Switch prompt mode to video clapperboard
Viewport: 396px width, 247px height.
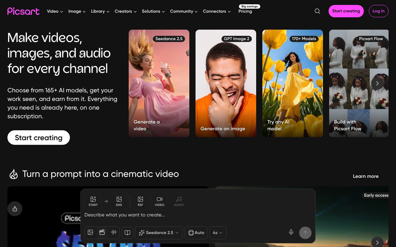[102, 232]
